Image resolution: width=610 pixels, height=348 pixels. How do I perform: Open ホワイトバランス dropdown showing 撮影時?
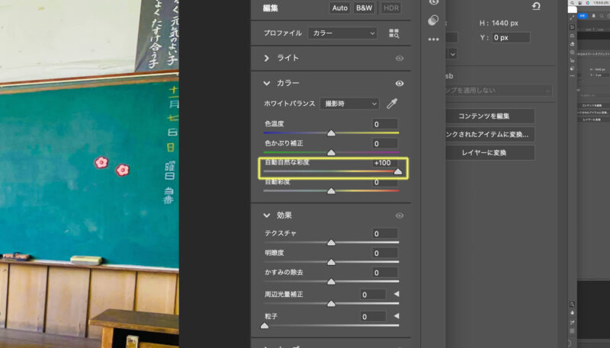pos(349,104)
